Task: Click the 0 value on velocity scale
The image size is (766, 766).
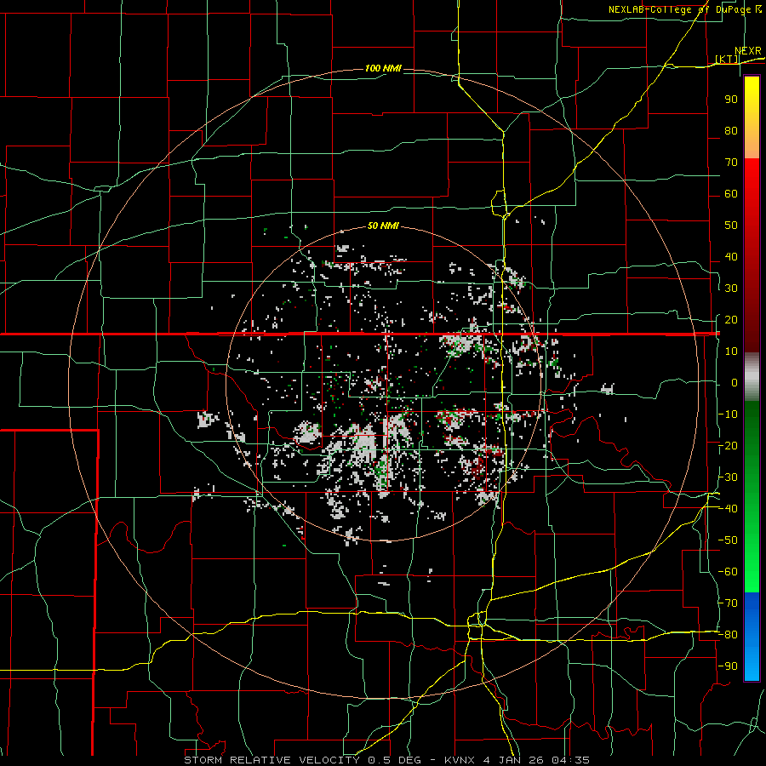Action: pyautogui.click(x=735, y=382)
